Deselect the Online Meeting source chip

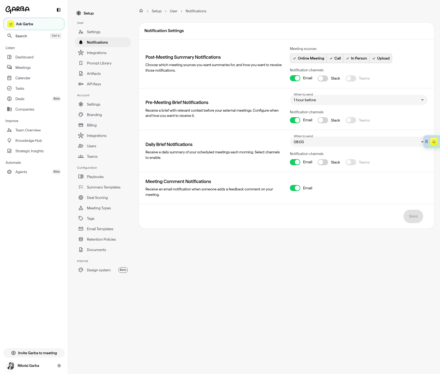pyautogui.click(x=308, y=58)
